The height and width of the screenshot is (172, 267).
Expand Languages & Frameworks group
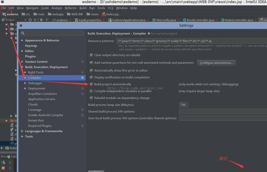click(22, 131)
